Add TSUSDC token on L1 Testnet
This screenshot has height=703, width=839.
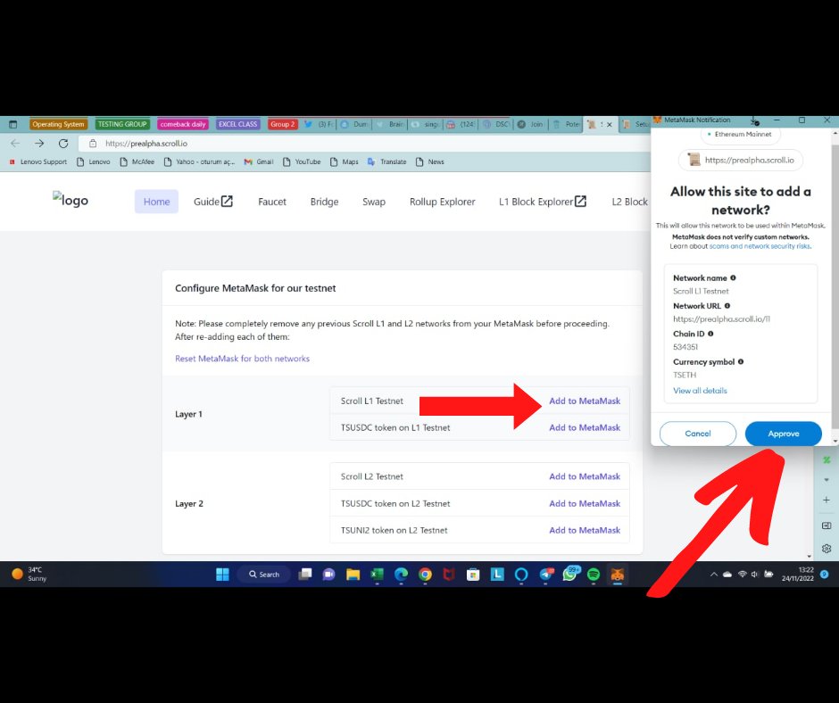click(x=585, y=427)
